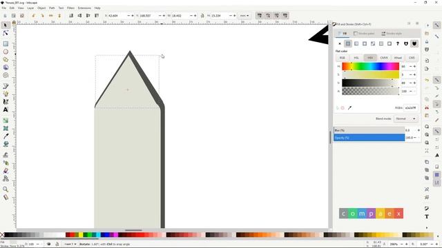Click raise selection to top icon
Screen dimensions: 442x248
tap(97, 16)
